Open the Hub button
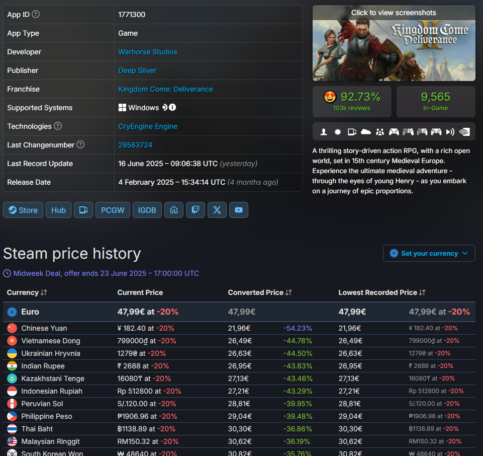Viewport: 483px width, 456px height. tap(58, 210)
